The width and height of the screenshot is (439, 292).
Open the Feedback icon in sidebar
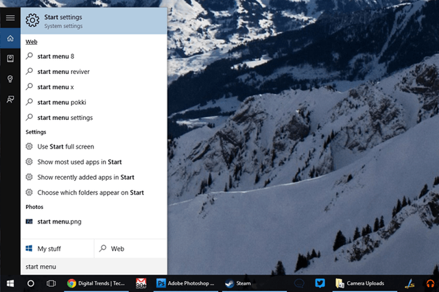point(10,99)
